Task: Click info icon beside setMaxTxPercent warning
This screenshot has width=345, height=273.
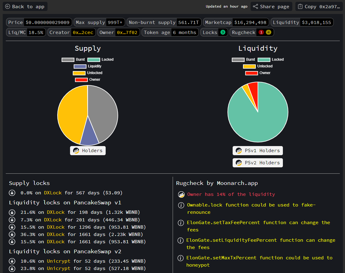Action: (x=181, y=258)
